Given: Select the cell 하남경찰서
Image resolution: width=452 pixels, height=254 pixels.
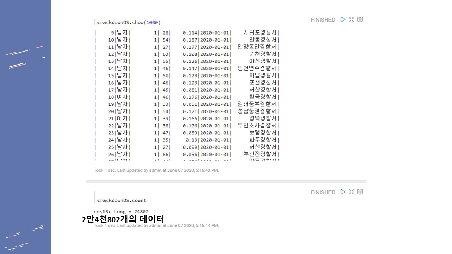Looking at the screenshot, I should click(x=263, y=75).
